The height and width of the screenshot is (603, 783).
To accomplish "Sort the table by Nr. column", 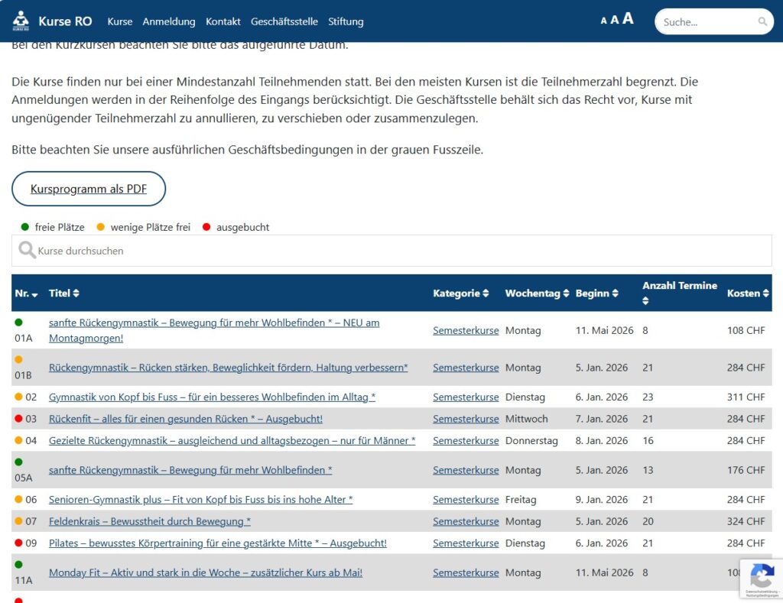I will coord(27,293).
